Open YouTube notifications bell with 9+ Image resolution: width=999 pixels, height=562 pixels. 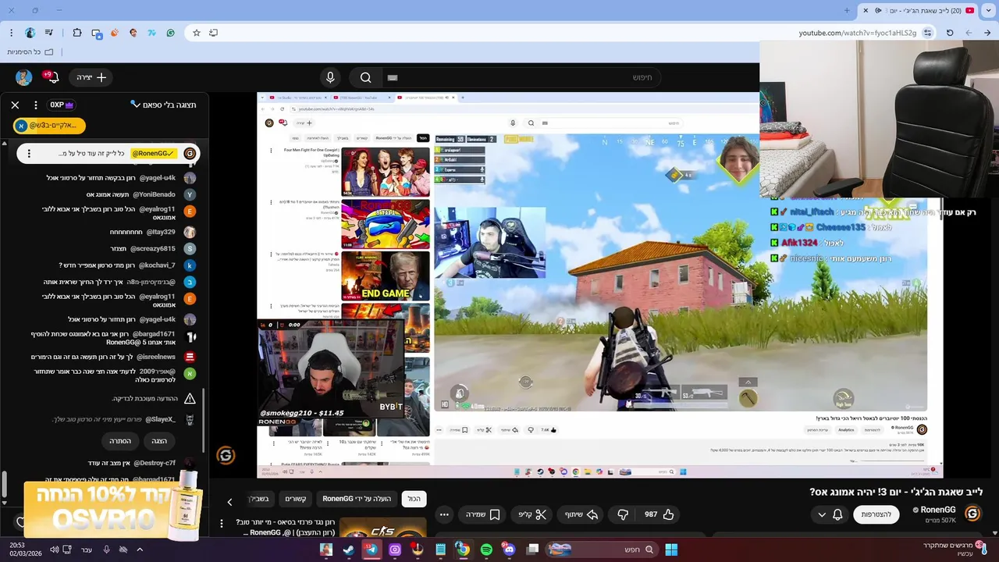coord(52,76)
